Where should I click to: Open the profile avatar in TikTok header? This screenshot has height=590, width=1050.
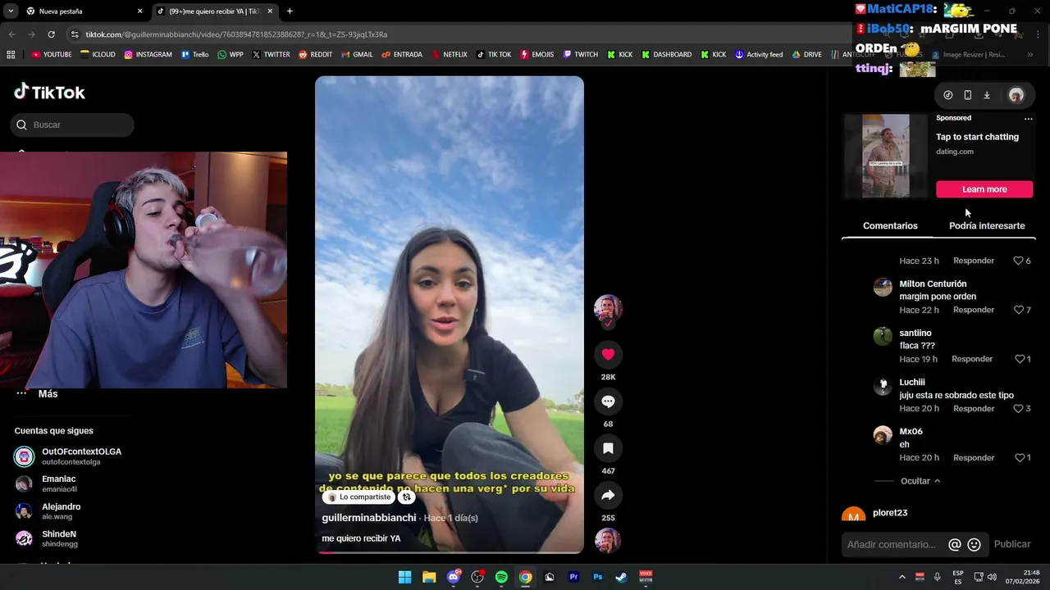[x=1016, y=95]
